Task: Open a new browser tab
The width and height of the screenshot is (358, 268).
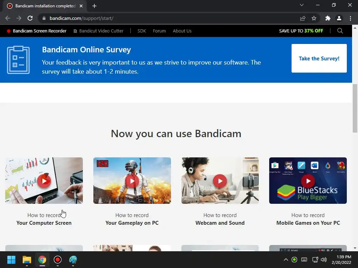Action: 94,6
